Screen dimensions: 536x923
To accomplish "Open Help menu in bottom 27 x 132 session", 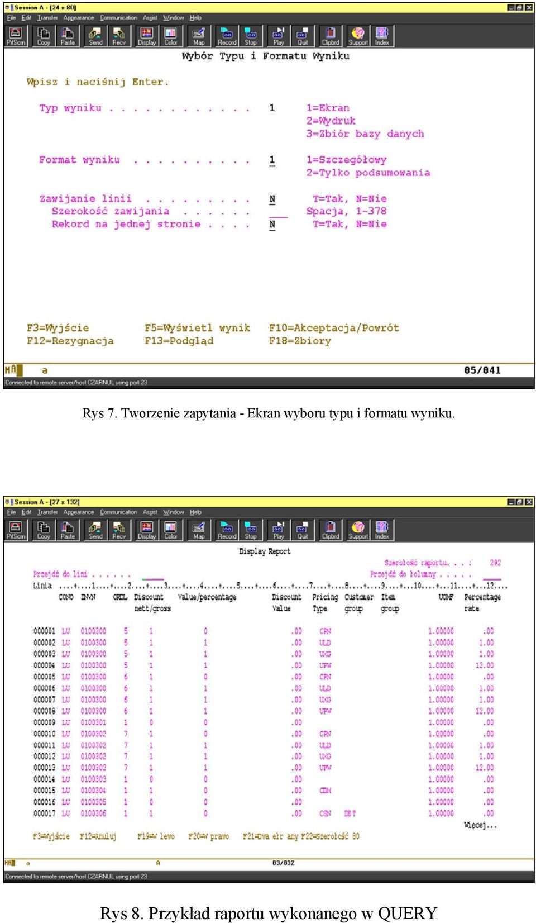I will click(195, 512).
